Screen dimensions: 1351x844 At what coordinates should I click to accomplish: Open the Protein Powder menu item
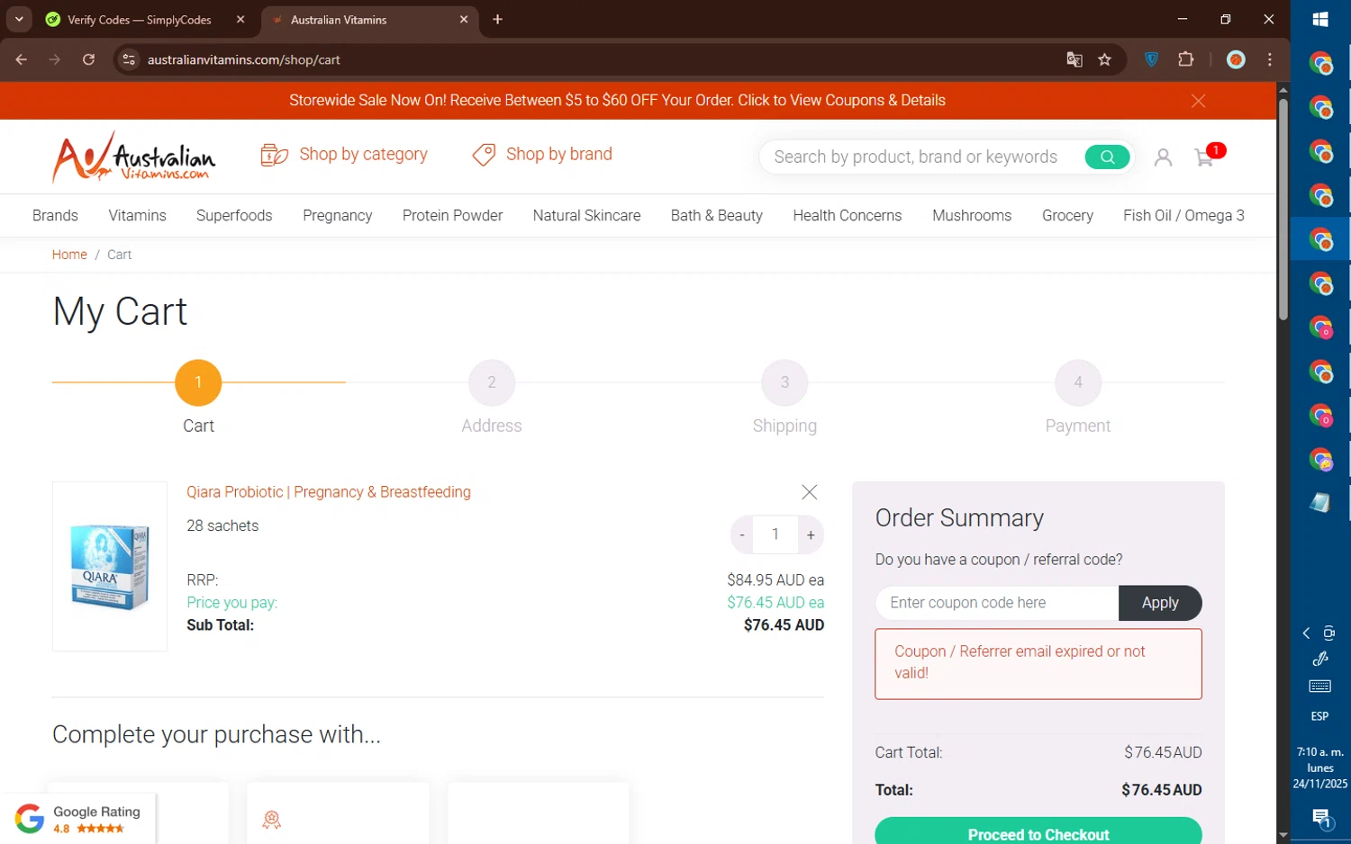pyautogui.click(x=452, y=216)
